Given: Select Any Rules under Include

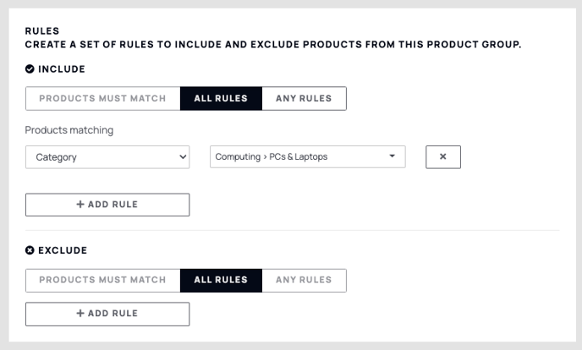Looking at the screenshot, I should tap(304, 99).
